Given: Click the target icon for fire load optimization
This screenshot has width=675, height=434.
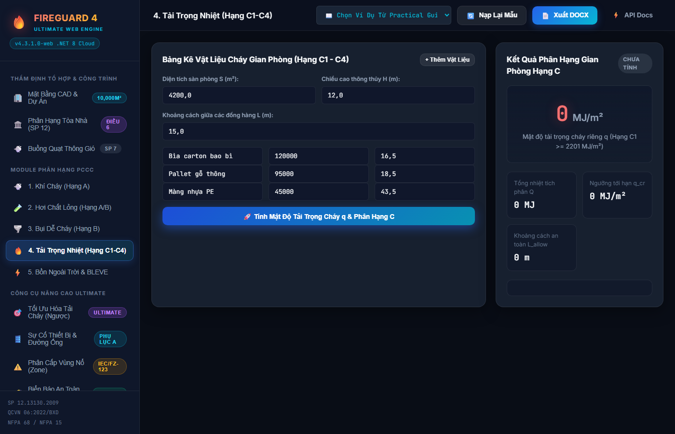Looking at the screenshot, I should 18,312.
